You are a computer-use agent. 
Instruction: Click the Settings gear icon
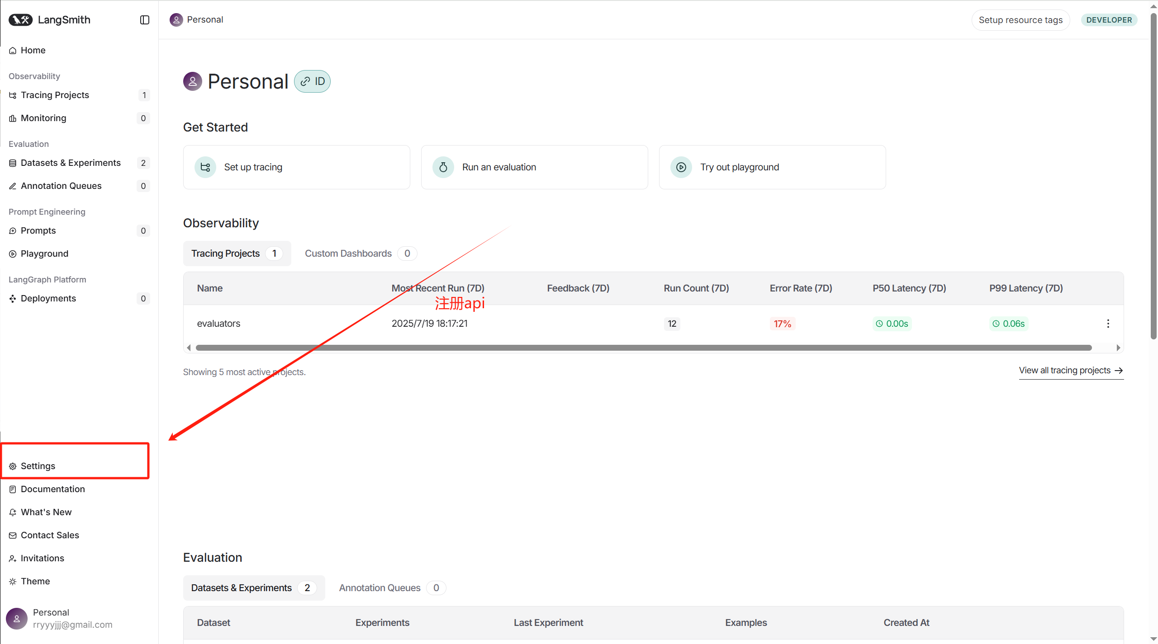coord(13,466)
